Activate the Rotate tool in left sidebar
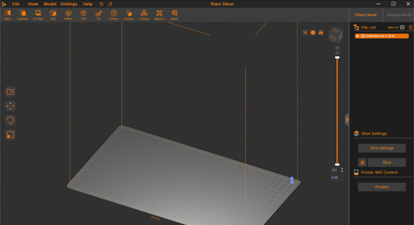The height and width of the screenshot is (225, 414). click(10, 120)
